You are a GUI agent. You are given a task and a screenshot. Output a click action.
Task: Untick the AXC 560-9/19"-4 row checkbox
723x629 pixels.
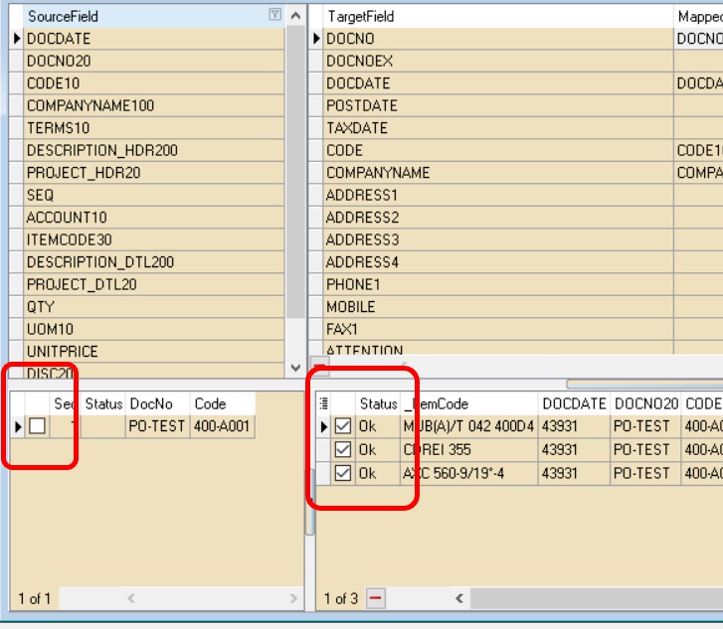343,473
